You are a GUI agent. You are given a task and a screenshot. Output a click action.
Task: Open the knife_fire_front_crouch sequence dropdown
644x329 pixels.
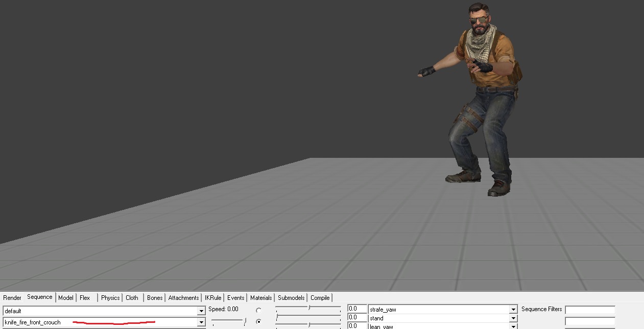[x=201, y=322]
